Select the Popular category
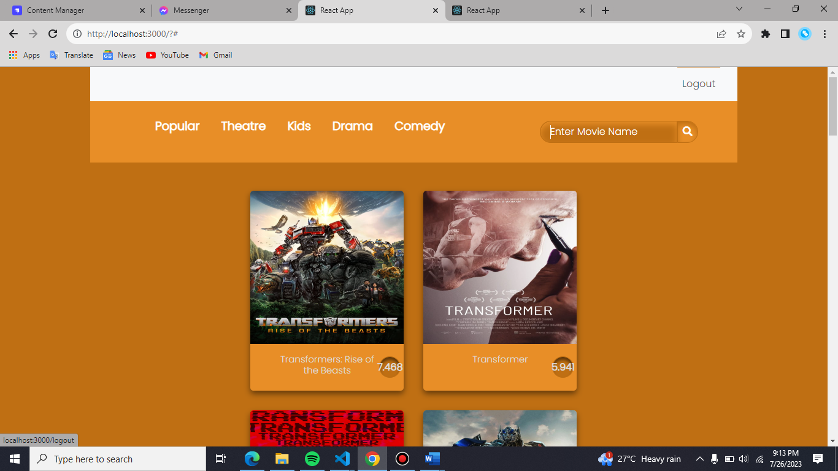This screenshot has width=838, height=471. pos(177,126)
